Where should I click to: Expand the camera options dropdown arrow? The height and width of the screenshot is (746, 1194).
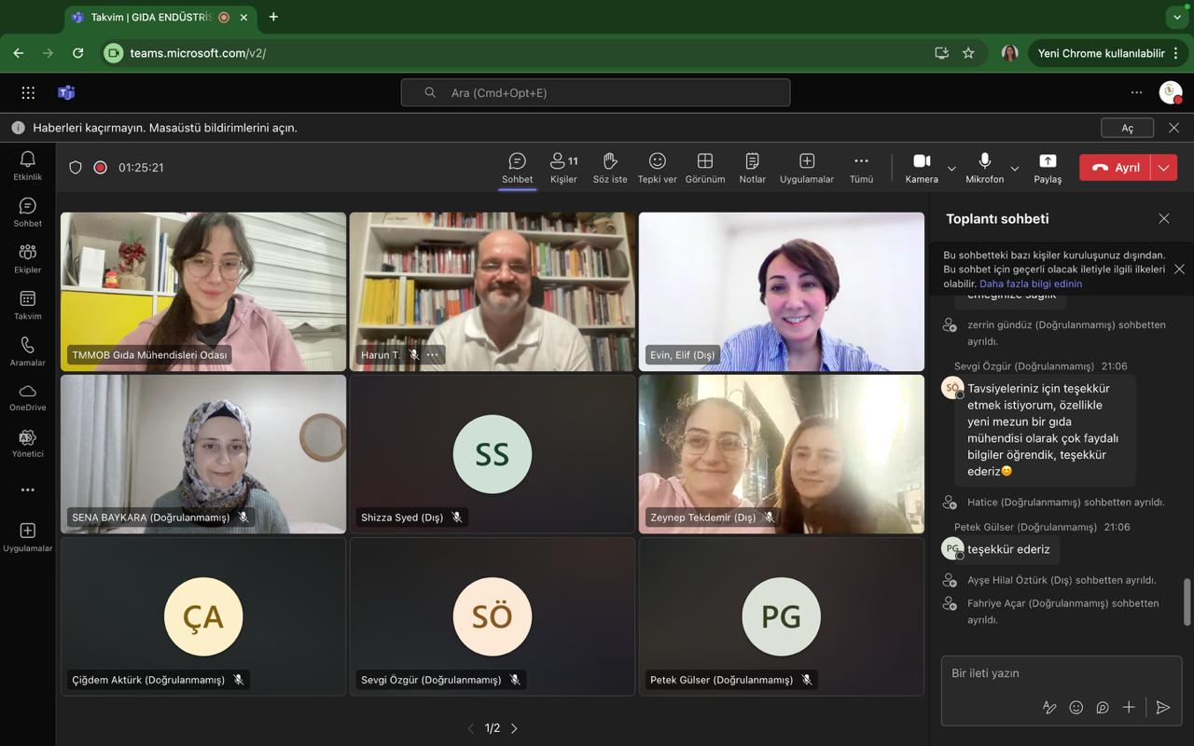[x=951, y=169]
